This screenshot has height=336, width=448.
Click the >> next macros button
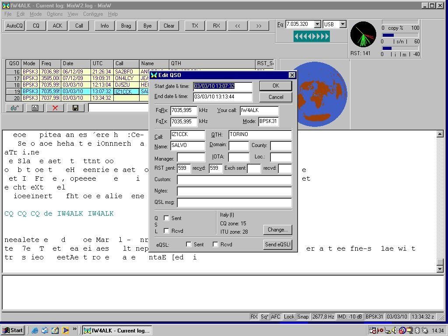point(259,26)
